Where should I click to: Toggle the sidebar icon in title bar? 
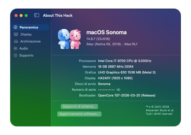37,15
